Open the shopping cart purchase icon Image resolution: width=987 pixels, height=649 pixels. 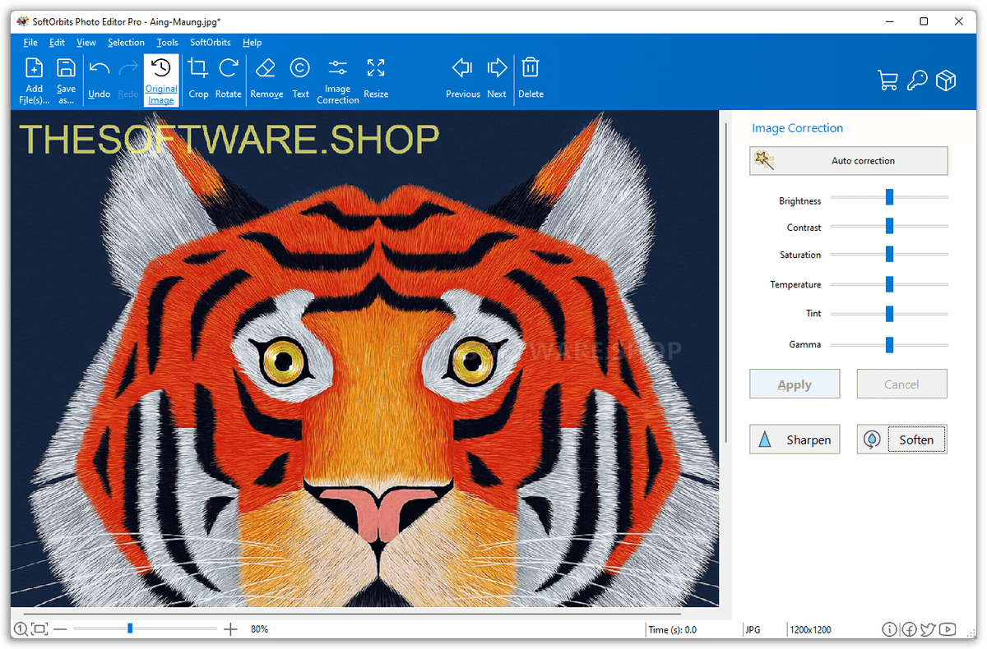887,81
